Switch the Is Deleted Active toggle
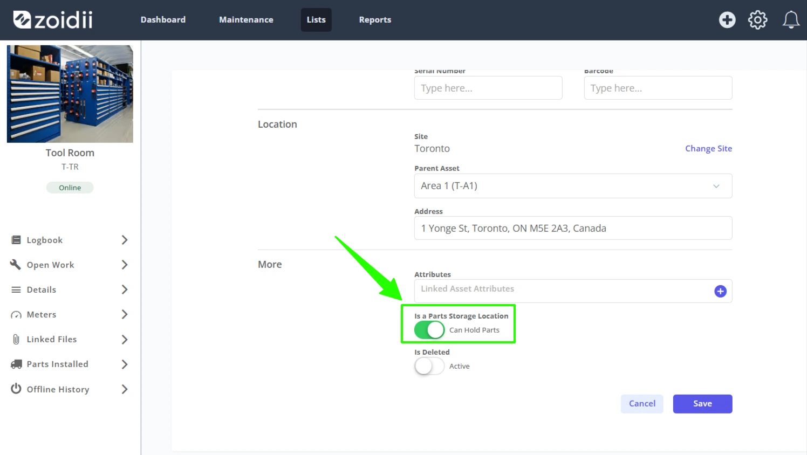Screen dimensions: 807x455 [429, 366]
